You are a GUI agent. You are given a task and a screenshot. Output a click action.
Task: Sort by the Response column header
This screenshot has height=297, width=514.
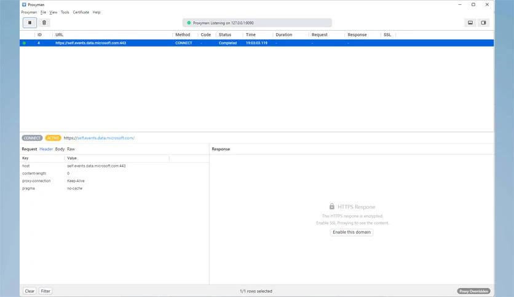coord(357,35)
